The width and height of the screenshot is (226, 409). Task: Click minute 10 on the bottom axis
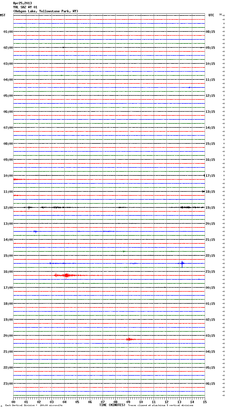tap(141, 402)
